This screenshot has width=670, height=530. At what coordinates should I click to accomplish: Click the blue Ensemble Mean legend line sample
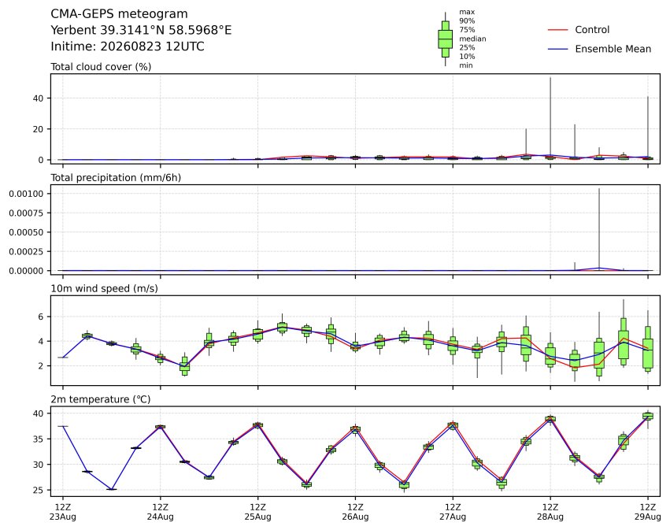pyautogui.click(x=557, y=49)
